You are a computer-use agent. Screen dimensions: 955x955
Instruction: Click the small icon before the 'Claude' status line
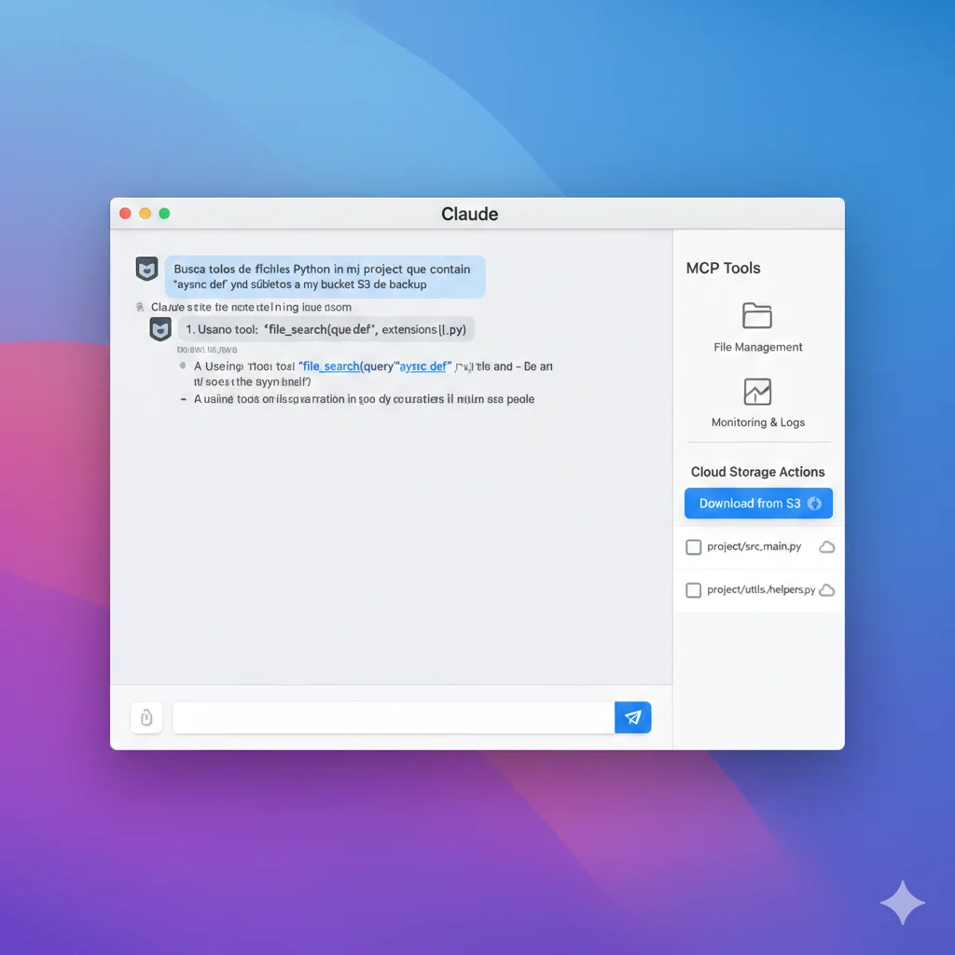[x=140, y=307]
